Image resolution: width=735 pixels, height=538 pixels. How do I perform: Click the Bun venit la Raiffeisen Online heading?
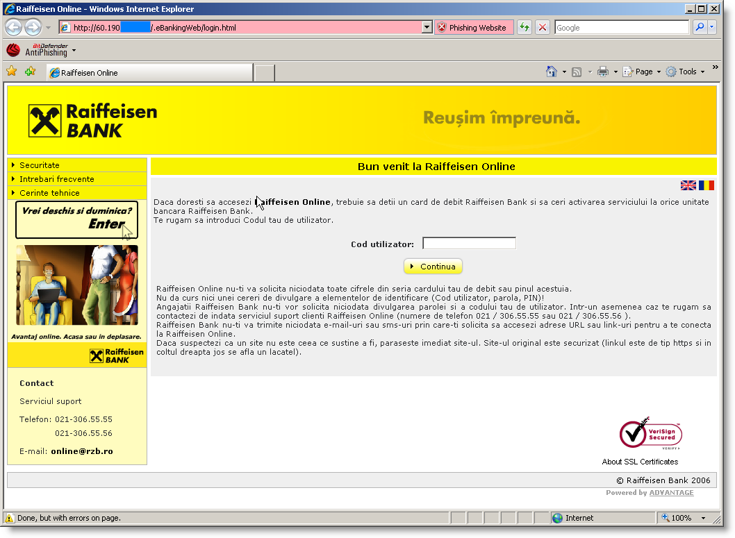click(x=436, y=167)
